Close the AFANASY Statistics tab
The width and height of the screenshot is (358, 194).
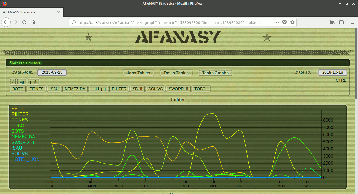(x=59, y=12)
